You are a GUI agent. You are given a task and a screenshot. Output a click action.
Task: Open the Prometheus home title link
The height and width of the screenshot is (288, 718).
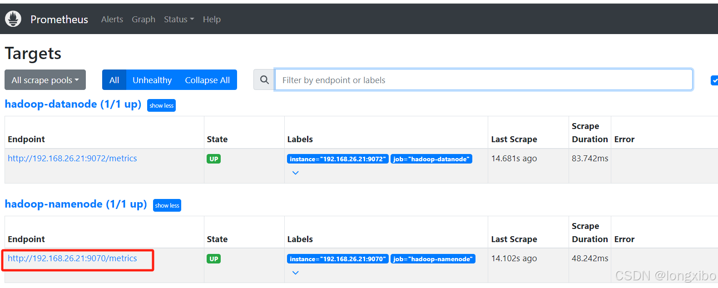click(59, 19)
